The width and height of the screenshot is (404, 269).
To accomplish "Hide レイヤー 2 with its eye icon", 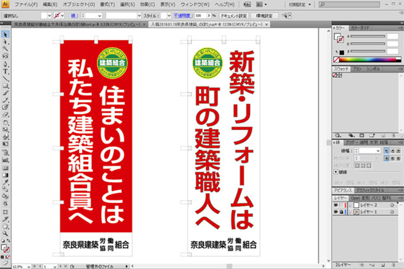I will tap(336, 205).
